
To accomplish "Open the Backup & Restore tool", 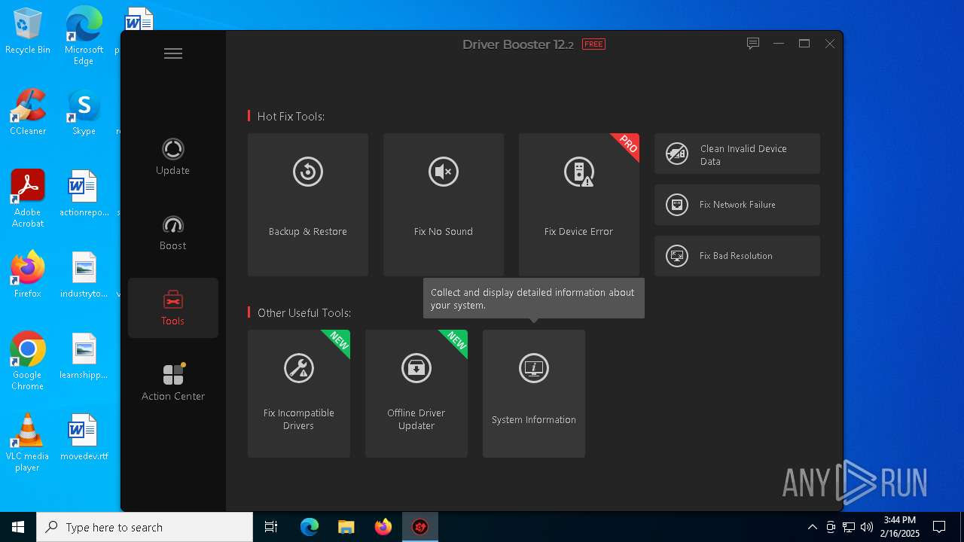I will pyautogui.click(x=308, y=205).
